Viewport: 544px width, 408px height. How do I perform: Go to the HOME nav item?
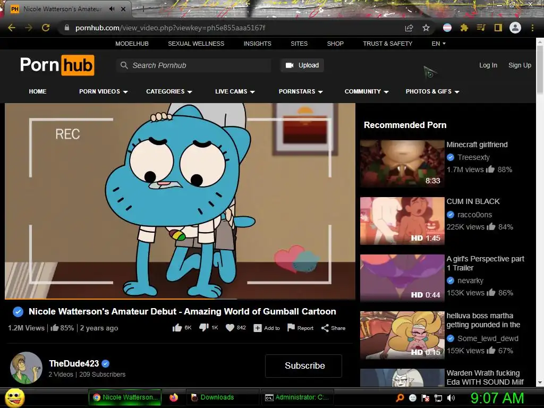coord(38,91)
